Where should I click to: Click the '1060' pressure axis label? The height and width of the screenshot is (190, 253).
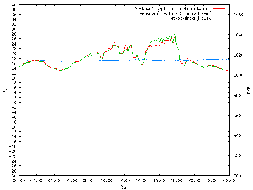point(238,15)
